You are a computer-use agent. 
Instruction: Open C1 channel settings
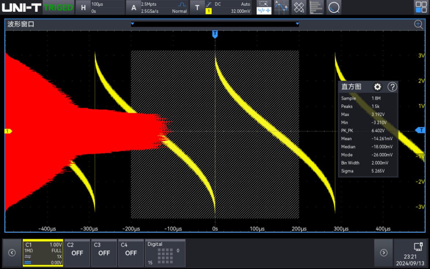coord(43,253)
